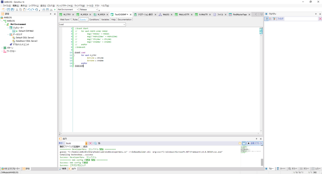
Task: Close the TestEXDBWP document tab
Action: tap(130, 14)
